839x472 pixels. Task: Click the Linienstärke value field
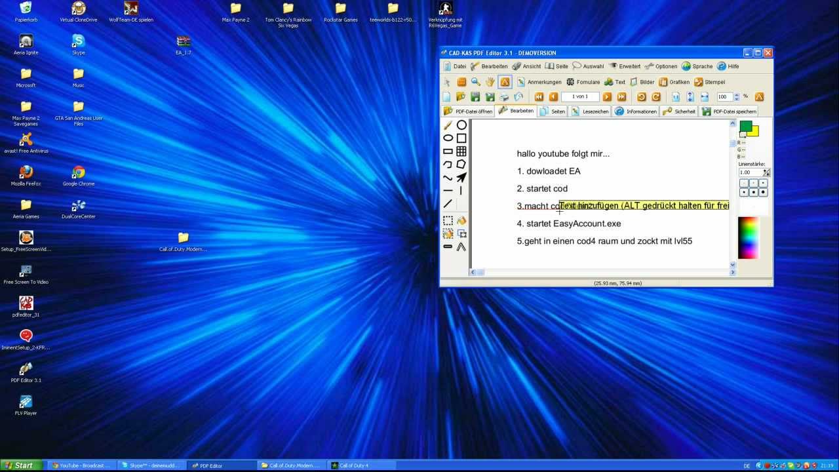[751, 172]
